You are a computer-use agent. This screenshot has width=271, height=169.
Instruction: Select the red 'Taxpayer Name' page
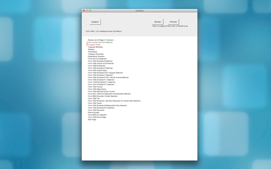click(x=94, y=45)
